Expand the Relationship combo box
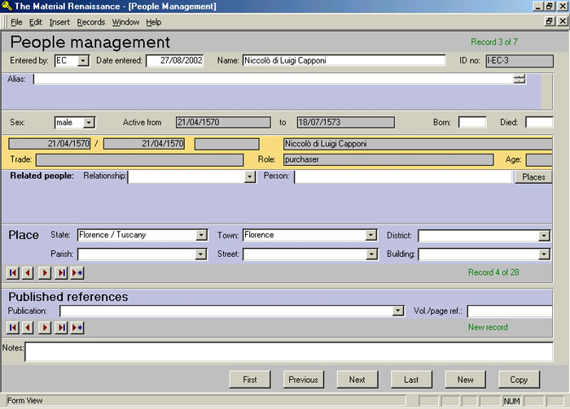Screen dimensions: 570x409 (250, 176)
